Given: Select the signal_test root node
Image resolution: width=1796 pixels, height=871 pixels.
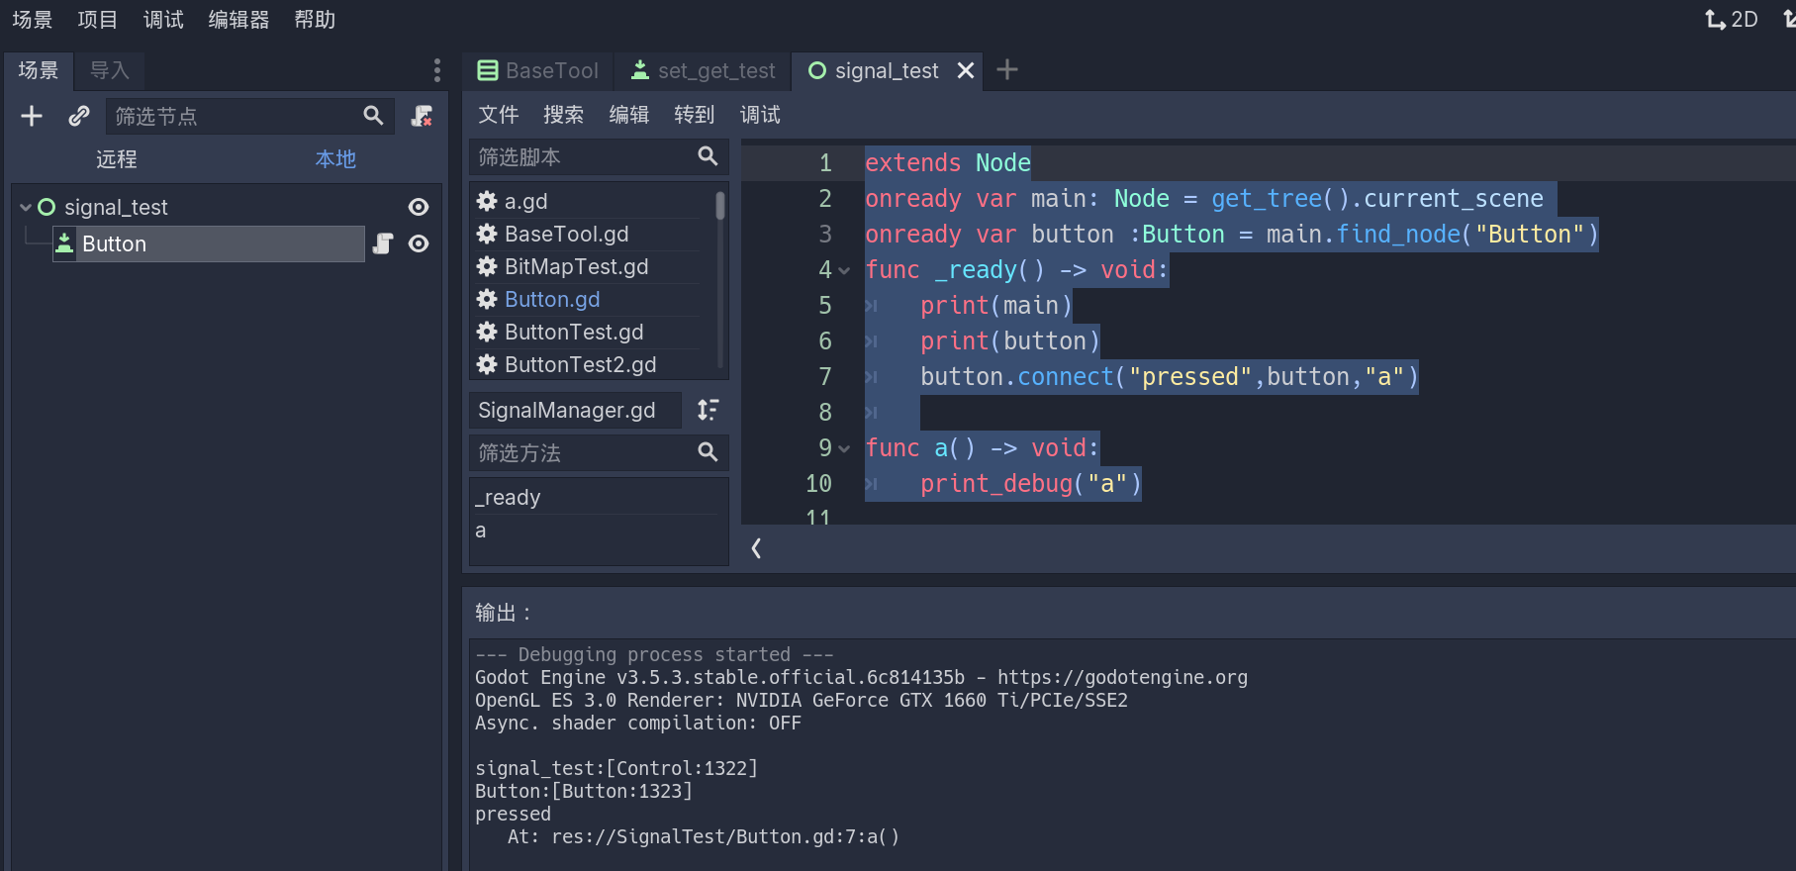Looking at the screenshot, I should click(x=116, y=207).
